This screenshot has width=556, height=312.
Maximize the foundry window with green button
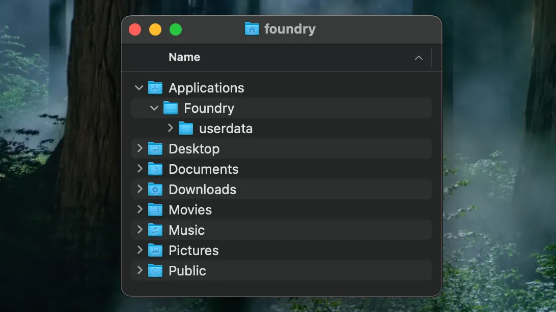(176, 29)
